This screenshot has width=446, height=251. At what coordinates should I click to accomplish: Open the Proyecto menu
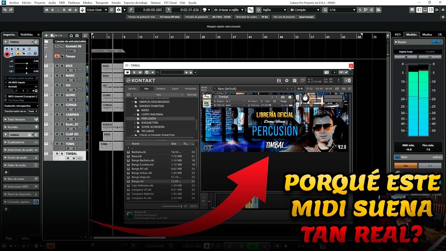click(x=40, y=2)
